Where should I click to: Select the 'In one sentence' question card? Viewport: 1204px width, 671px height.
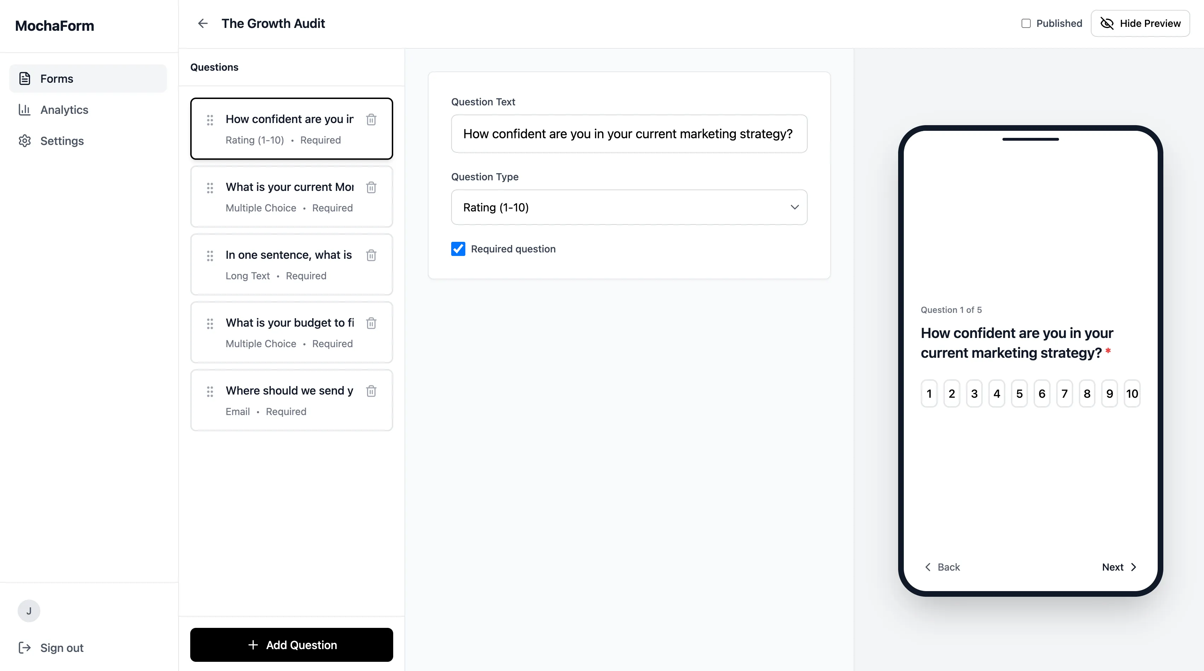pos(288,264)
